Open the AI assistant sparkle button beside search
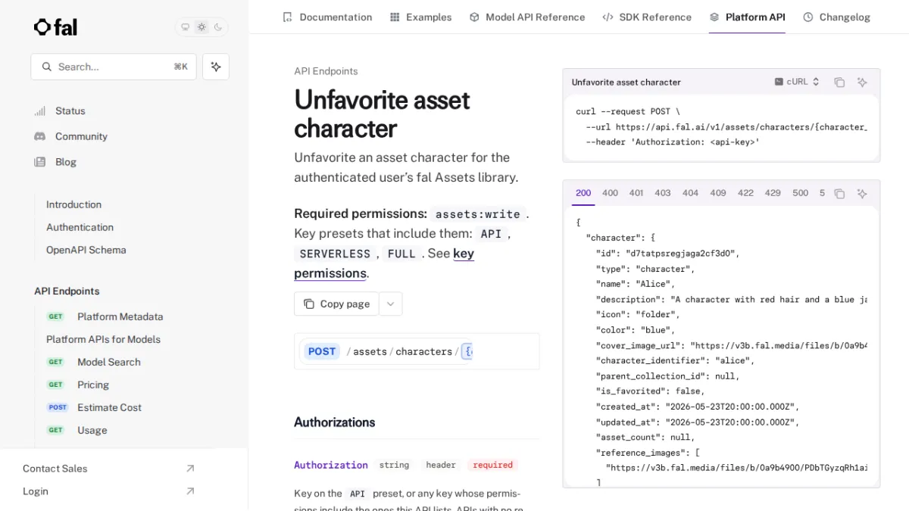 coord(216,67)
